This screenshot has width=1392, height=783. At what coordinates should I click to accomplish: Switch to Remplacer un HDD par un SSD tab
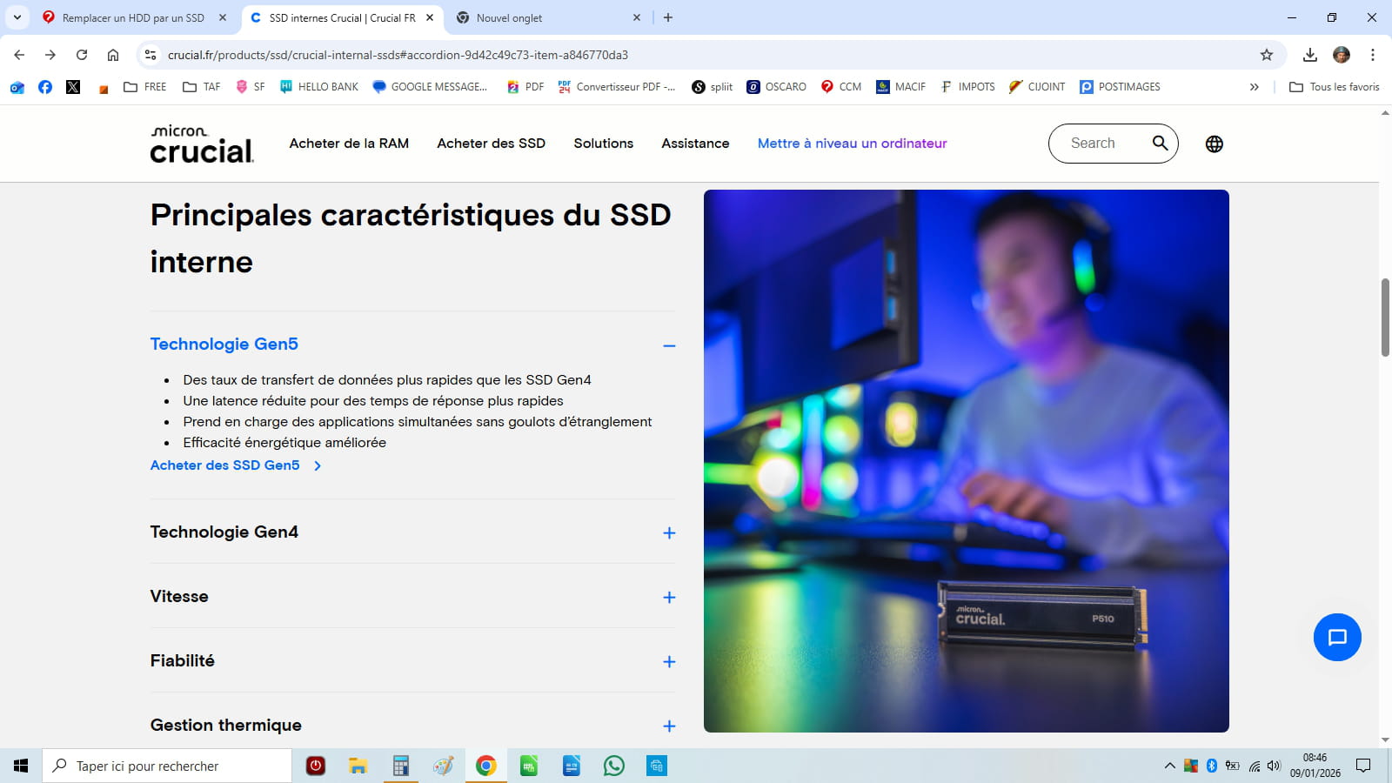132,17
